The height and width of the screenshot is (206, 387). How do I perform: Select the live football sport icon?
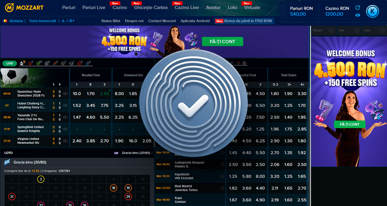point(22,63)
